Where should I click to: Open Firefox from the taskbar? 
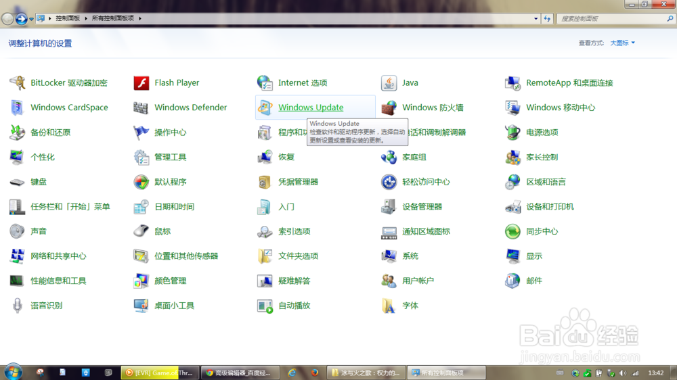tap(314, 373)
